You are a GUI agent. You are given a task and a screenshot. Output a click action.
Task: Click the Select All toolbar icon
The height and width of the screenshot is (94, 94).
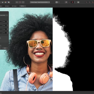tap(17, 2)
